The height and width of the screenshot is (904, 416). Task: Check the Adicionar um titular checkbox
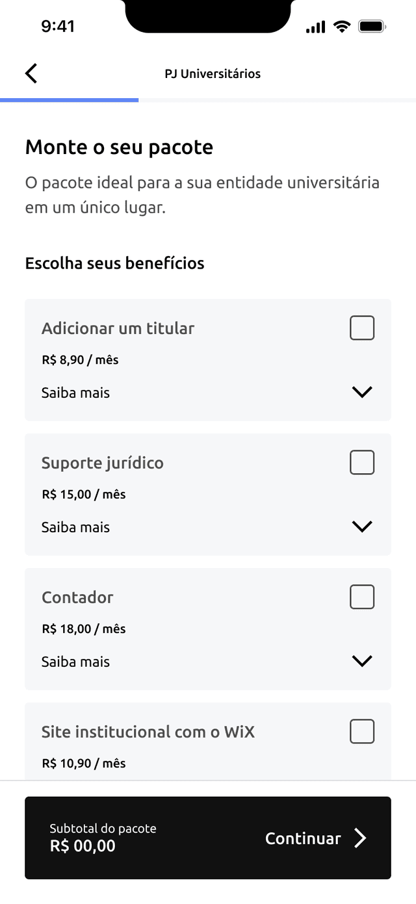pos(362,328)
